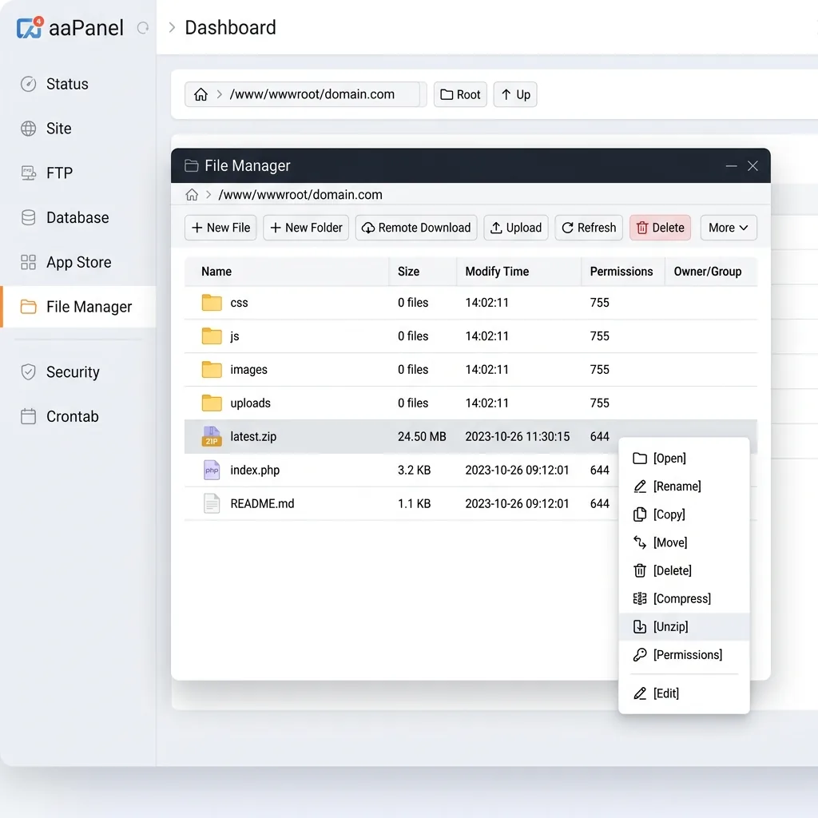Click the 3.2 KB size cell
This screenshot has height=818, width=818.
[x=415, y=470]
